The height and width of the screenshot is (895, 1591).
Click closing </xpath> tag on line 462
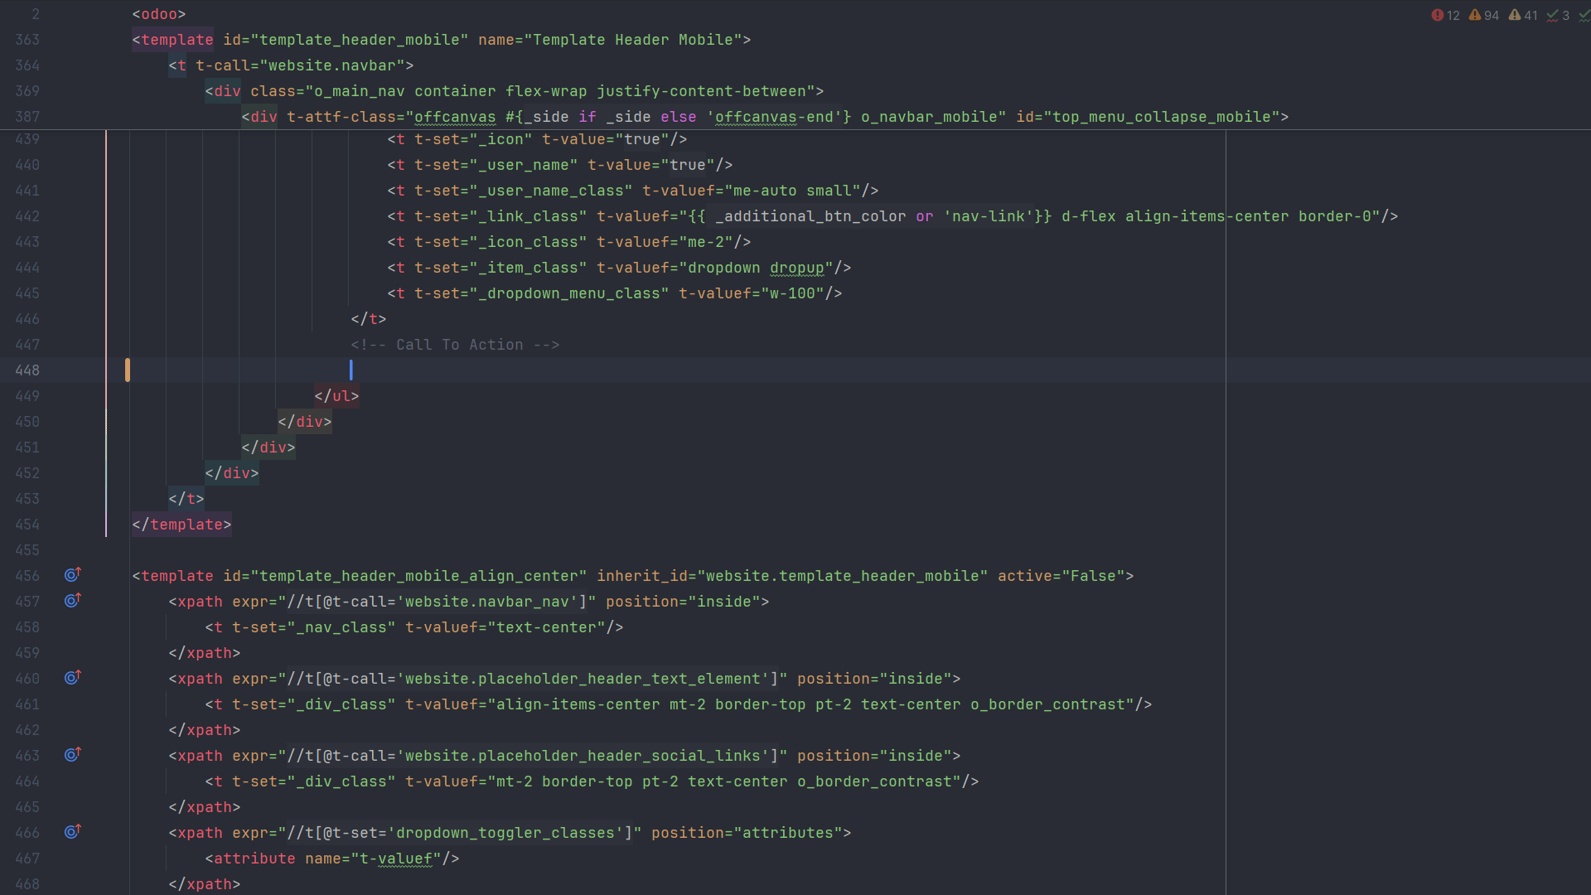tap(204, 730)
